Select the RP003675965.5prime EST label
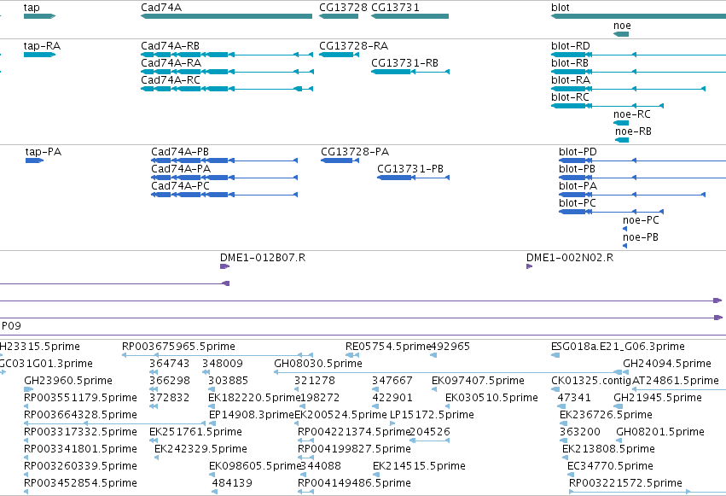This screenshot has width=726, height=496. pyautogui.click(x=178, y=347)
